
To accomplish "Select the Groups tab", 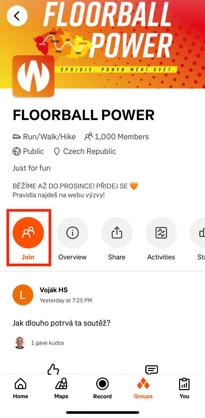I will point(143,389).
